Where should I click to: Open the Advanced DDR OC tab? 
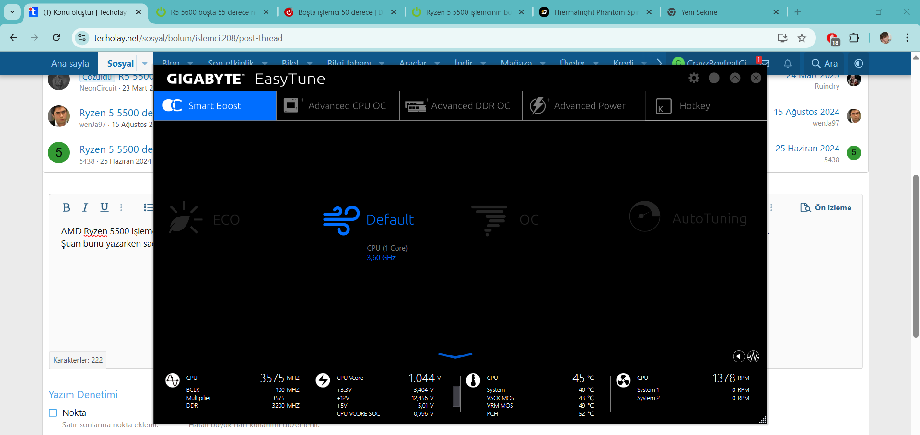pyautogui.click(x=461, y=105)
